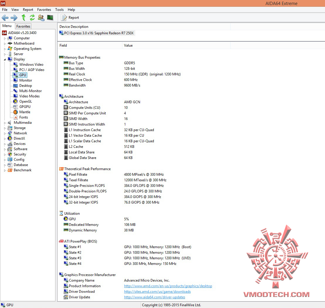Select OpenGL in the Display tree

point(26,101)
